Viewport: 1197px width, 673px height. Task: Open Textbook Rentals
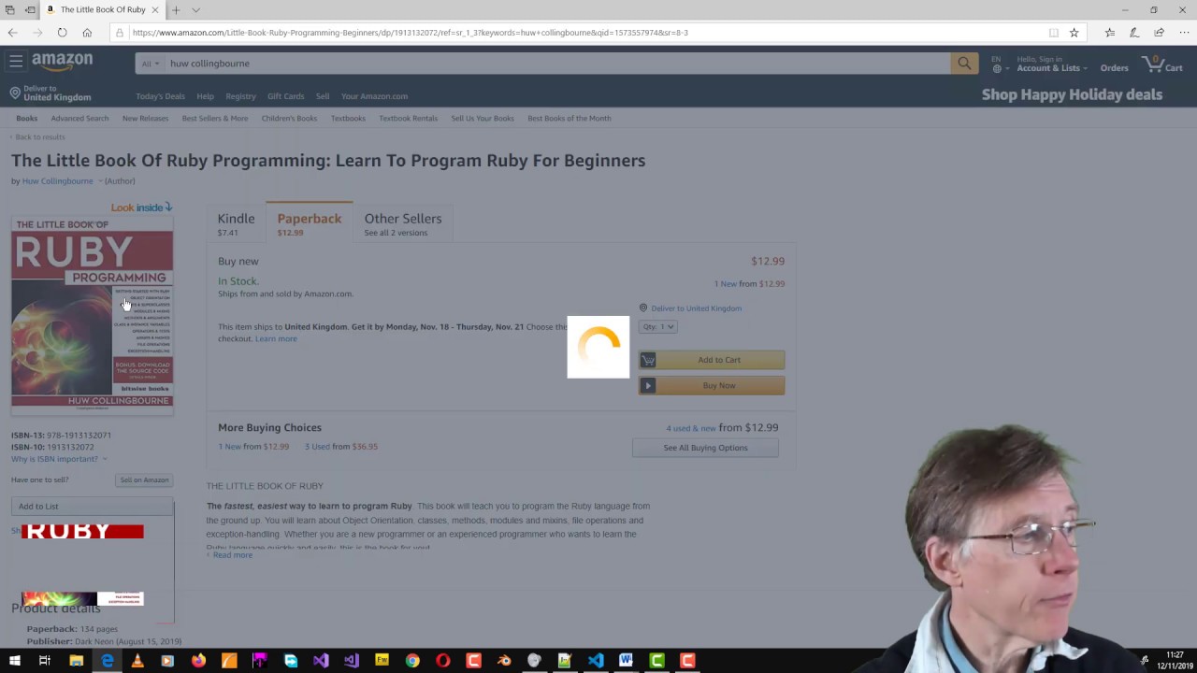(408, 118)
